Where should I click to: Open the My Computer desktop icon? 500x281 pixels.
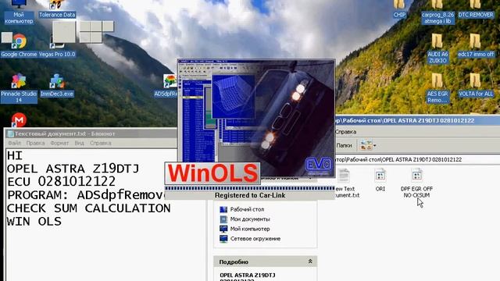pyautogui.click(x=19, y=12)
